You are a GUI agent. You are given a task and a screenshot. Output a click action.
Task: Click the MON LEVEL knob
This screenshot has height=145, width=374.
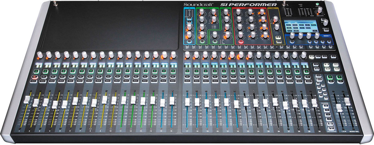coord(320,12)
